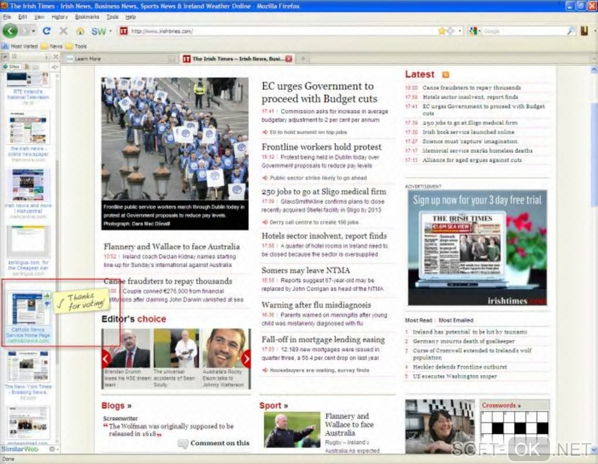Open the News bookmarks folder

[52, 46]
